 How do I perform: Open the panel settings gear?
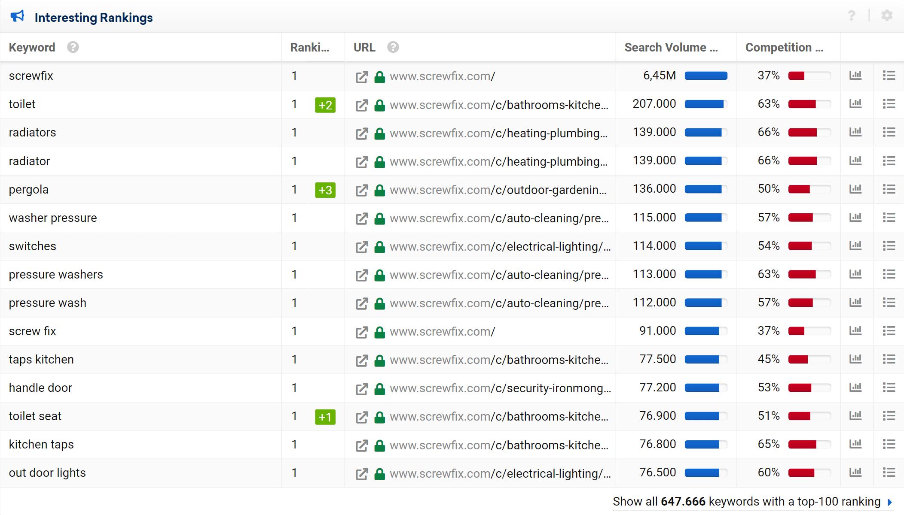pyautogui.click(x=887, y=16)
